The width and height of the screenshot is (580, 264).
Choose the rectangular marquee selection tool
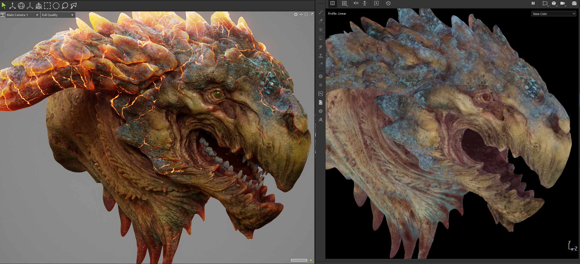[x=47, y=5]
